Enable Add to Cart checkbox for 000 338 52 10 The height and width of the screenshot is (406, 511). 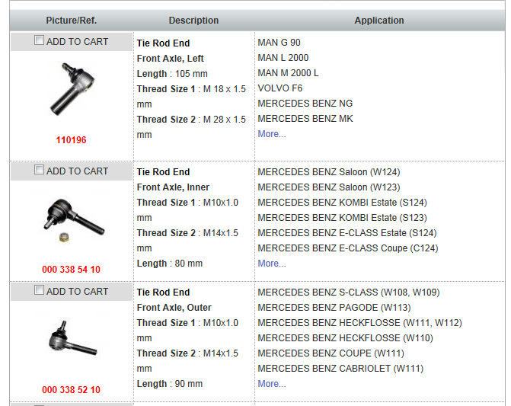point(40,290)
